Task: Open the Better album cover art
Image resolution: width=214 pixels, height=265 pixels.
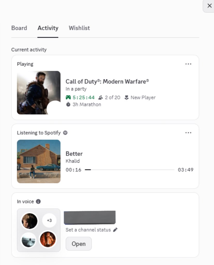Action: tap(39, 161)
